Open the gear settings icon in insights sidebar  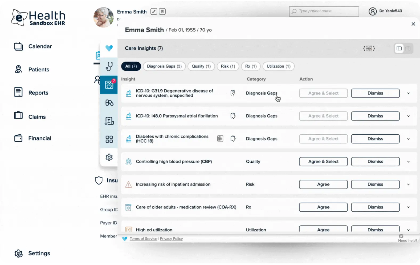(109, 157)
